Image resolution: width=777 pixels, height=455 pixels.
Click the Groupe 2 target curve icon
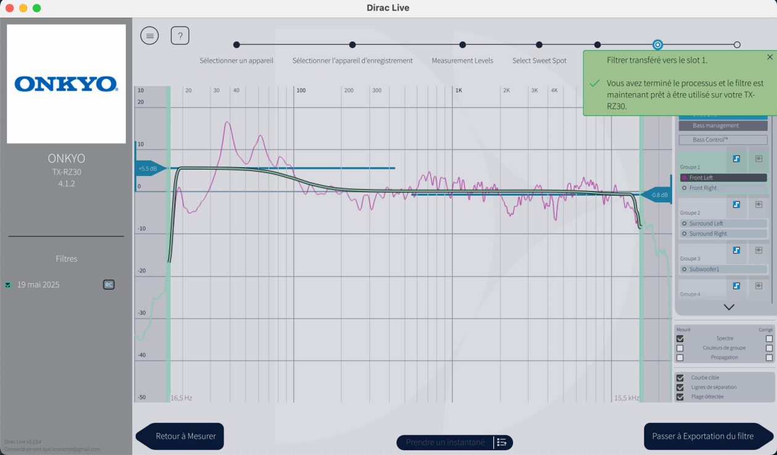736,204
